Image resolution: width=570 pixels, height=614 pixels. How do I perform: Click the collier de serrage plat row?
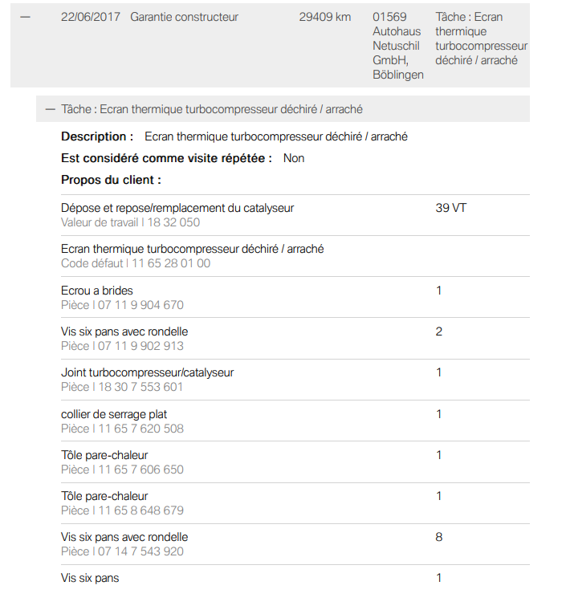point(295,421)
